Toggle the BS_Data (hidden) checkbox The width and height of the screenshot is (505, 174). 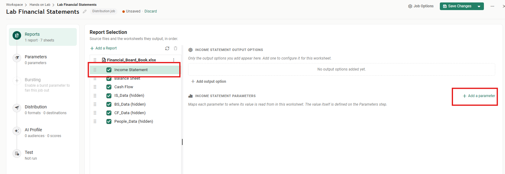(109, 104)
